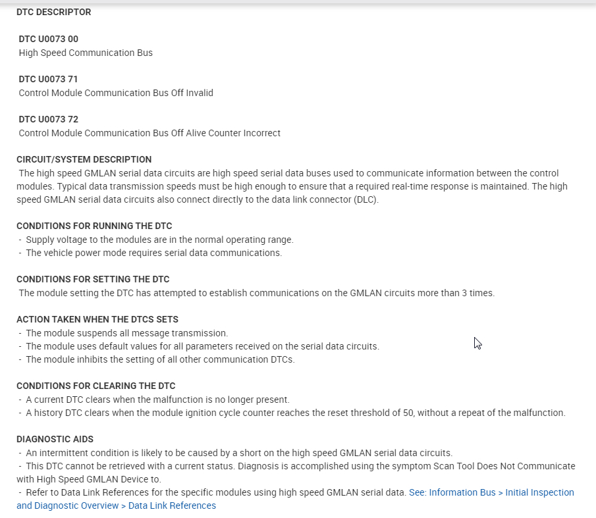The width and height of the screenshot is (596, 518).
Task: Click the High Speed Communication Bus description
Action: [86, 53]
